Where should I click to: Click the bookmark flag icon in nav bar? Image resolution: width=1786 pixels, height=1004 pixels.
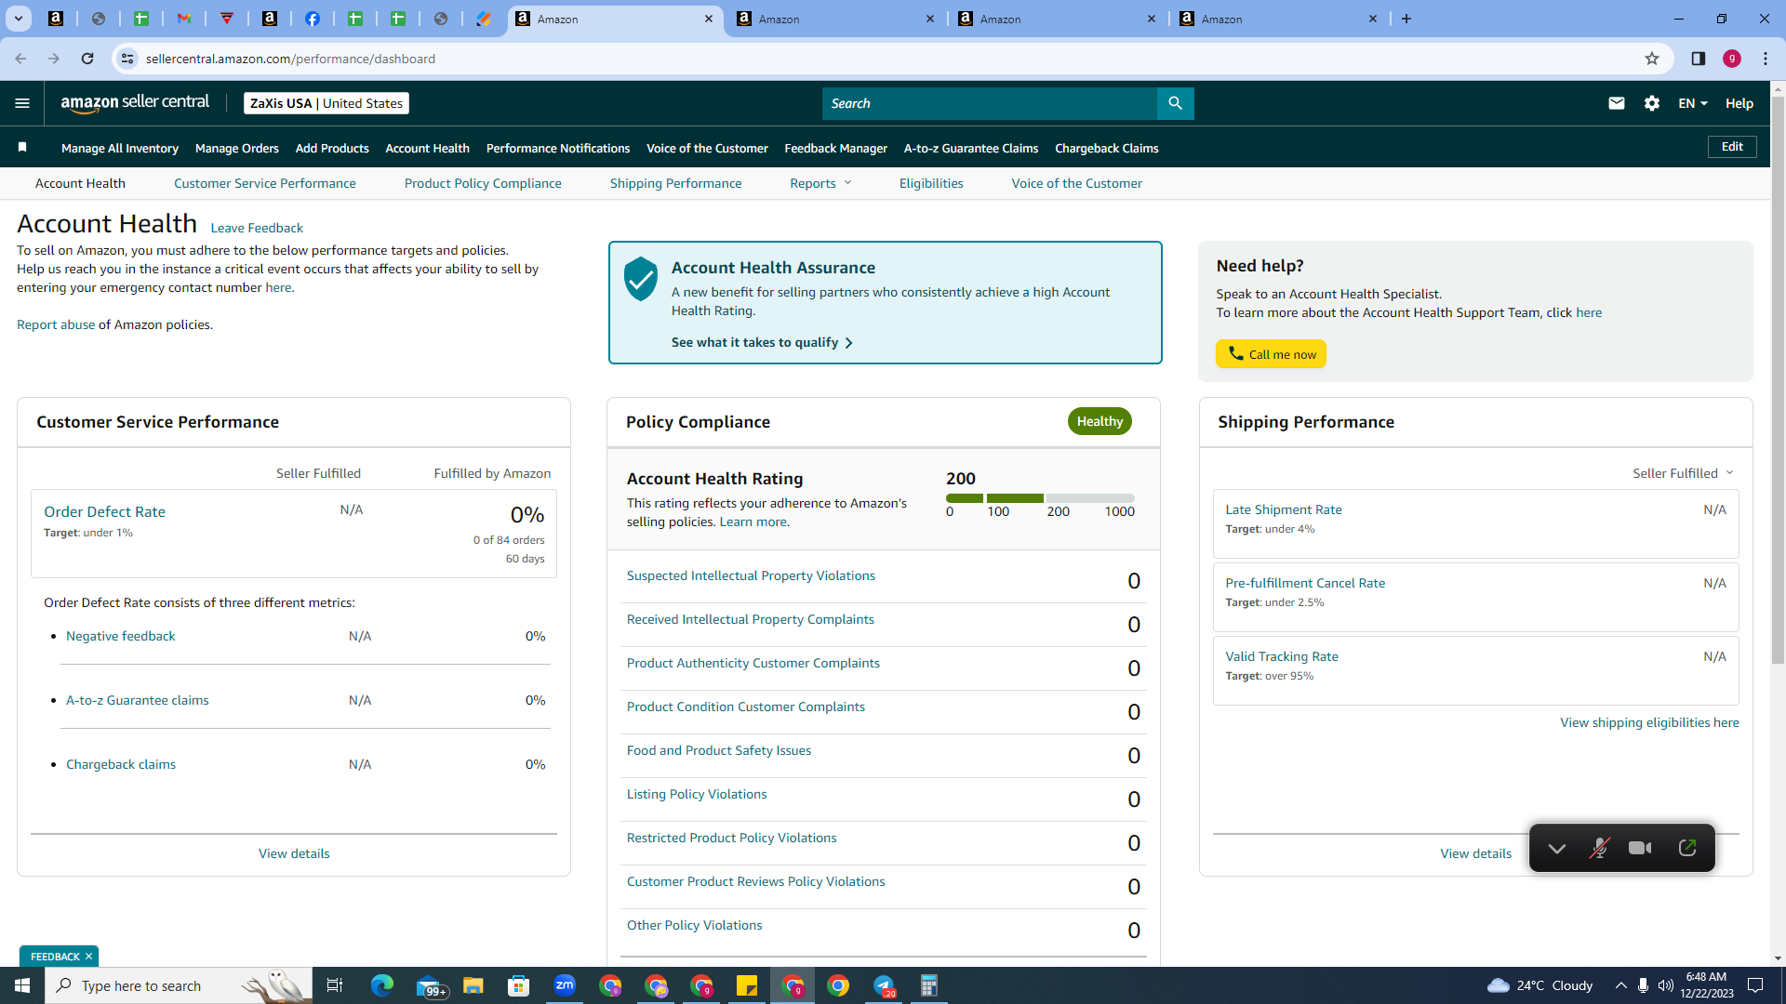tap(23, 147)
